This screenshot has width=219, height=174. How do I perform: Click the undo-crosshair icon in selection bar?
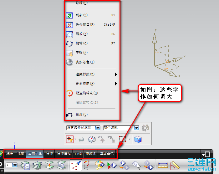click(x=101, y=139)
